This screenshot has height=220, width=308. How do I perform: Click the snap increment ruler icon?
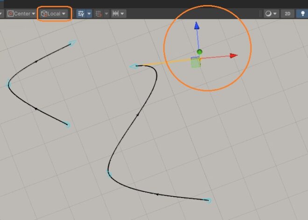coord(115,14)
